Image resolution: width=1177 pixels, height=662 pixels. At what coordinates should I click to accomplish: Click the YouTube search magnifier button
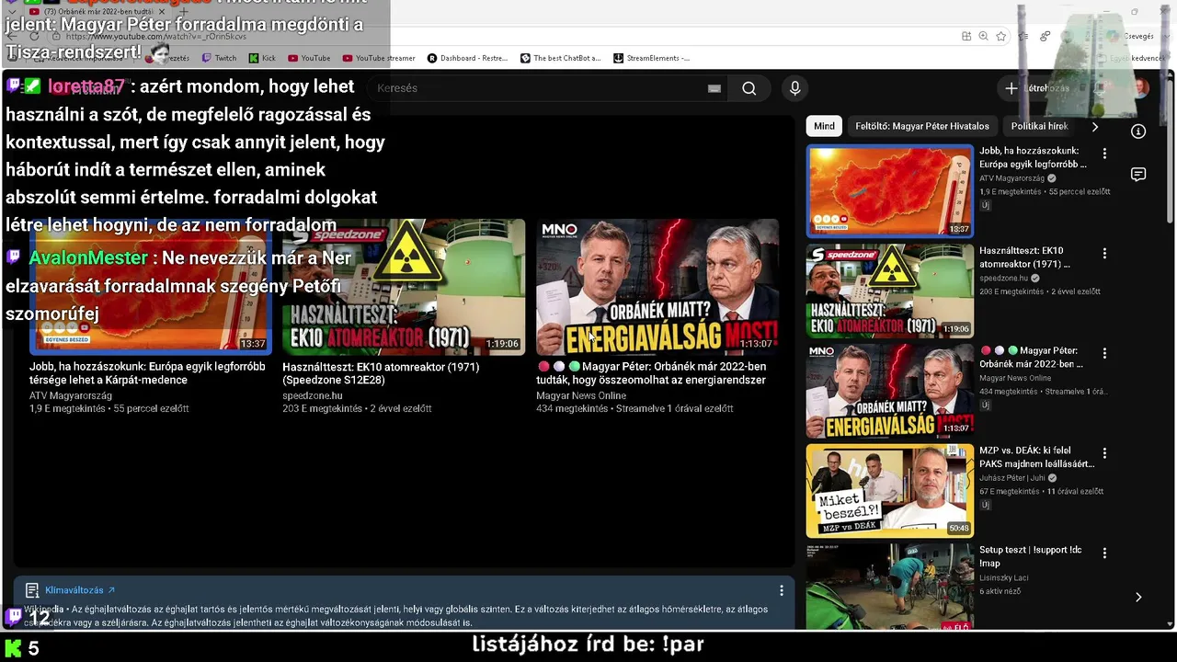click(x=749, y=88)
